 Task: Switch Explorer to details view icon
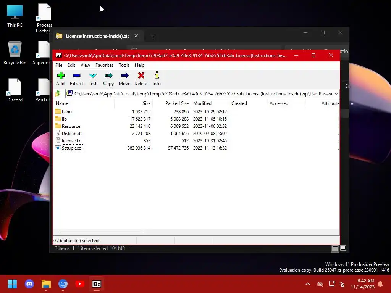click(x=335, y=248)
